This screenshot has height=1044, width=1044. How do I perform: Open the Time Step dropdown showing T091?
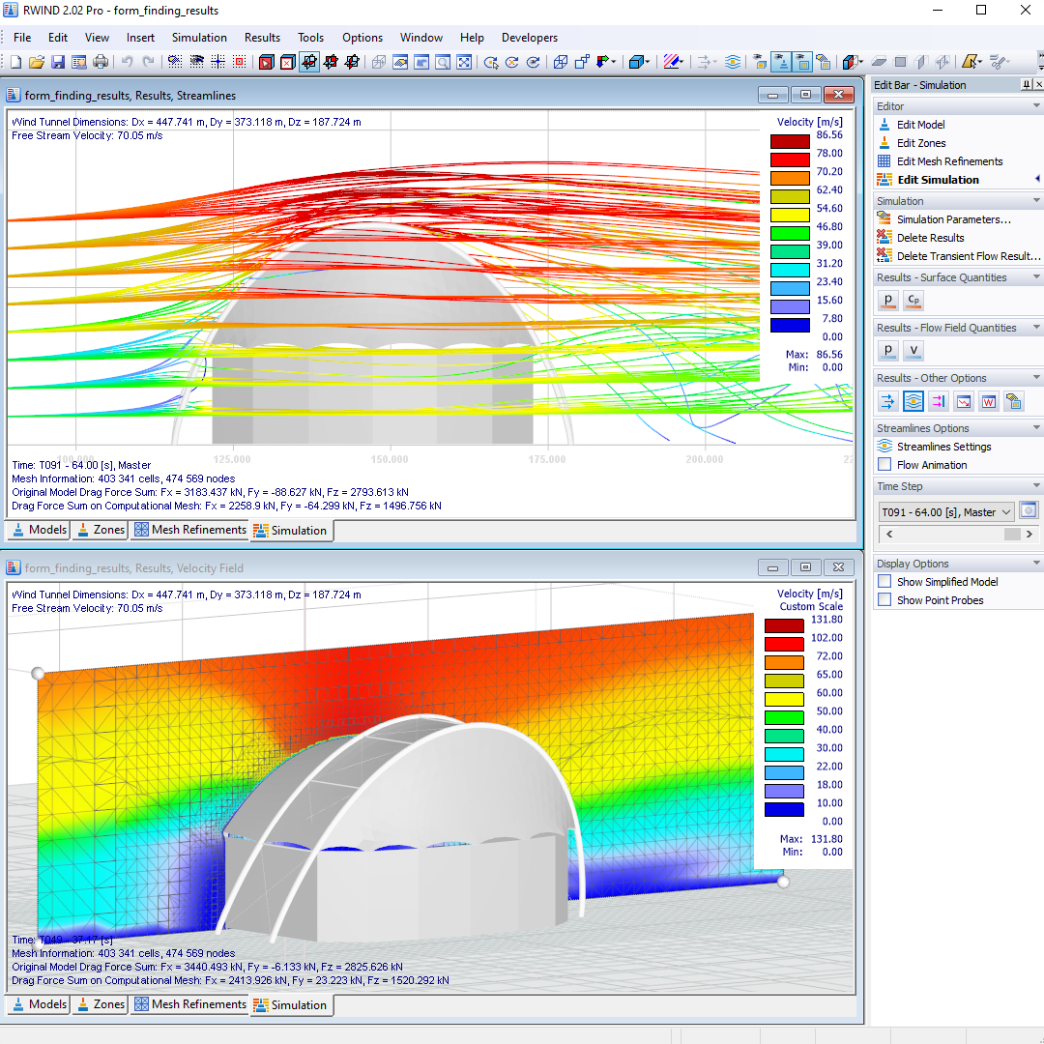pos(945,511)
